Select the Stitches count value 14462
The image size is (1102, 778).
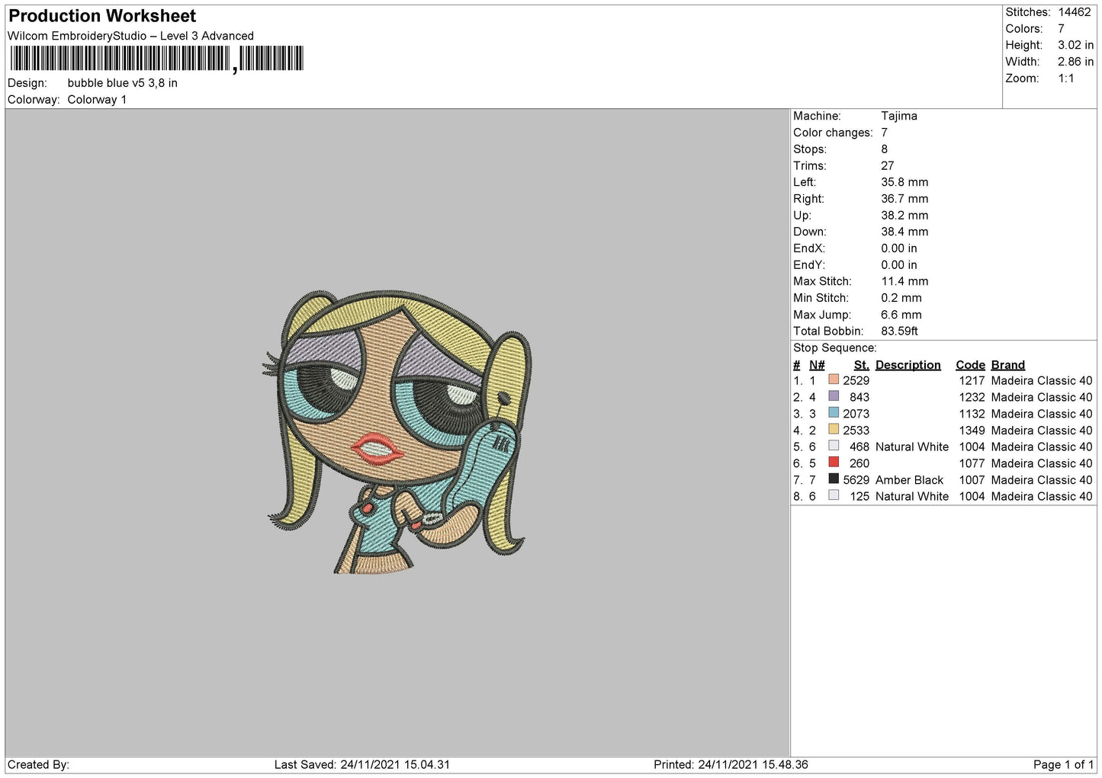click(1074, 12)
